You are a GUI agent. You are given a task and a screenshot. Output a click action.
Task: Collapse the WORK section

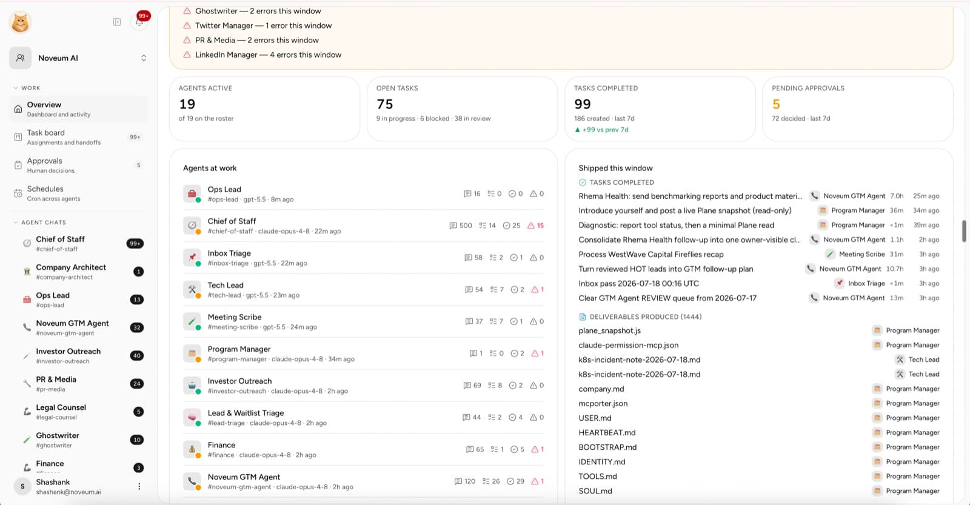point(26,88)
